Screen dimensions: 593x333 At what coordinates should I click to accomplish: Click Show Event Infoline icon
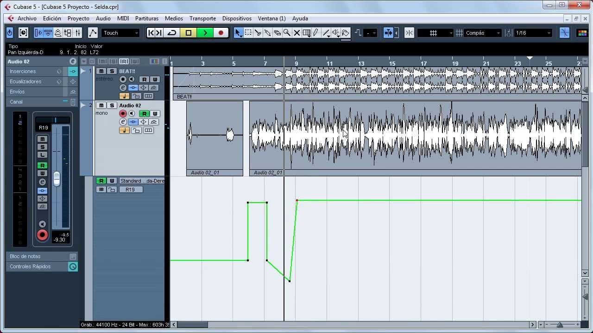tap(48, 33)
